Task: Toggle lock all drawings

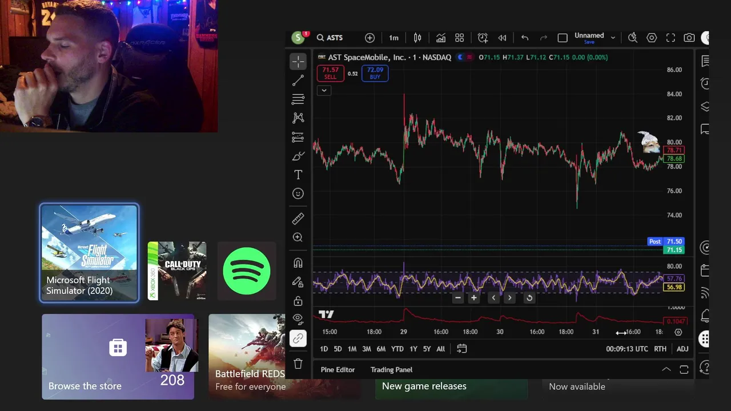Action: coord(298,301)
